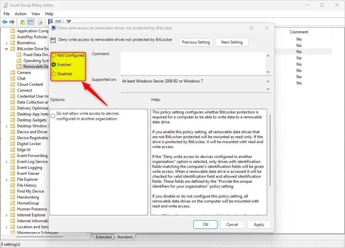Click the Up One Level folder icon
The height and width of the screenshot is (248, 345).
[22, 22]
